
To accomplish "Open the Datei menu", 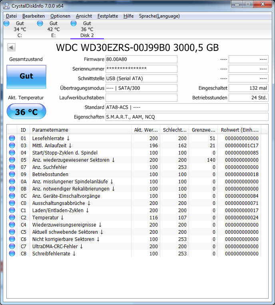I will (x=11, y=16).
